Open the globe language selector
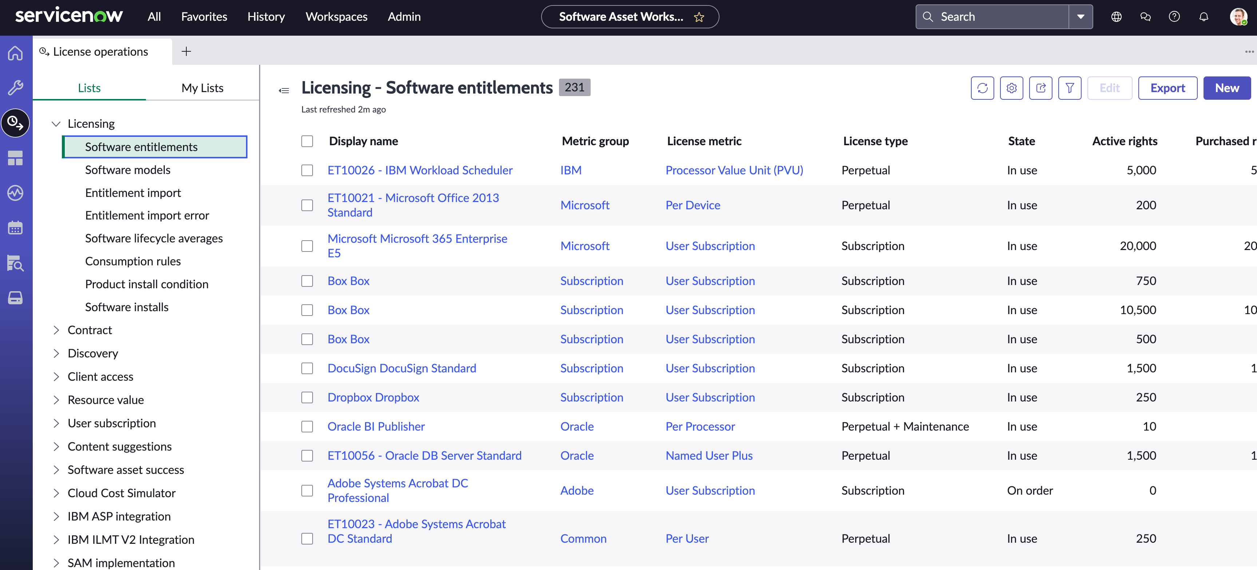 tap(1116, 17)
